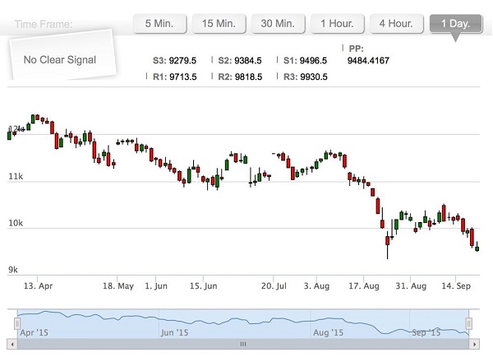This screenshot has width=493, height=357.
Task: Click the 3. Aug axis label
Action: click(316, 286)
